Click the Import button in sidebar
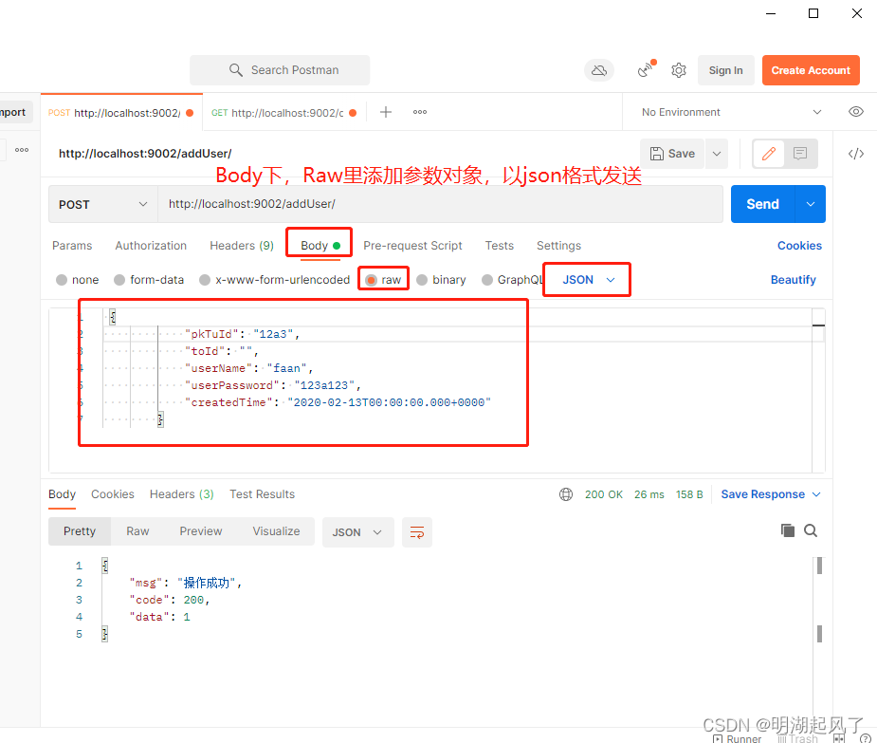The width and height of the screenshot is (877, 743). 14,112
